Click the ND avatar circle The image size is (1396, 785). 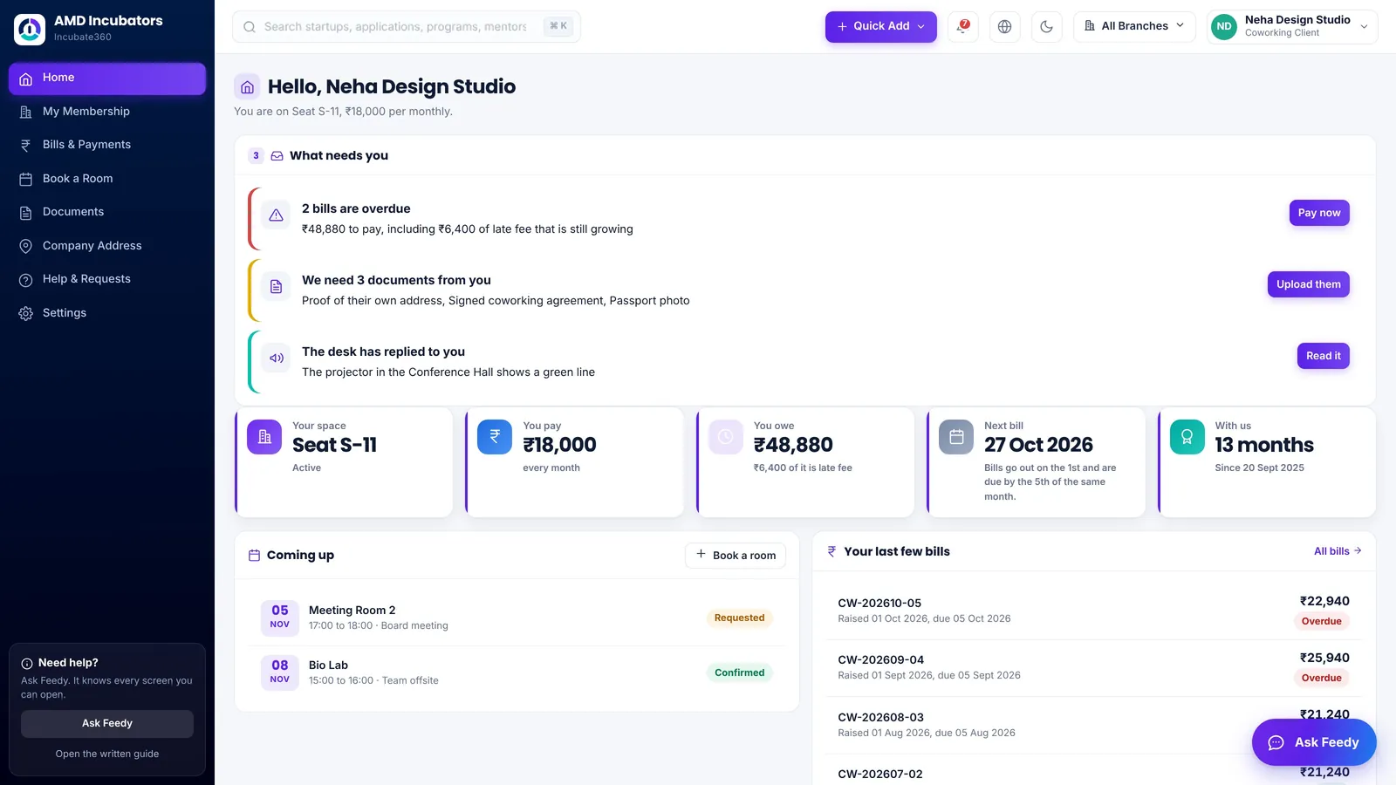[x=1224, y=26]
